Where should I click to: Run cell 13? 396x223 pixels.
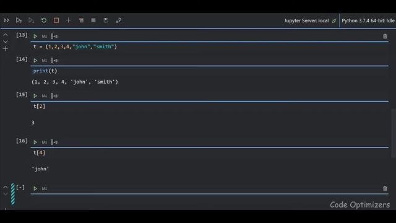pyautogui.click(x=35, y=37)
